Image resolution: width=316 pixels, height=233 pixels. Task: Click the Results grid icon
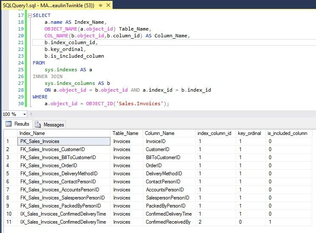(x=8, y=124)
